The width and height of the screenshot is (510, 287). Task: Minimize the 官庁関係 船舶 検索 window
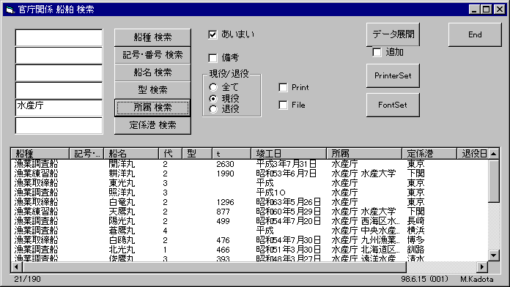[x=475, y=10]
